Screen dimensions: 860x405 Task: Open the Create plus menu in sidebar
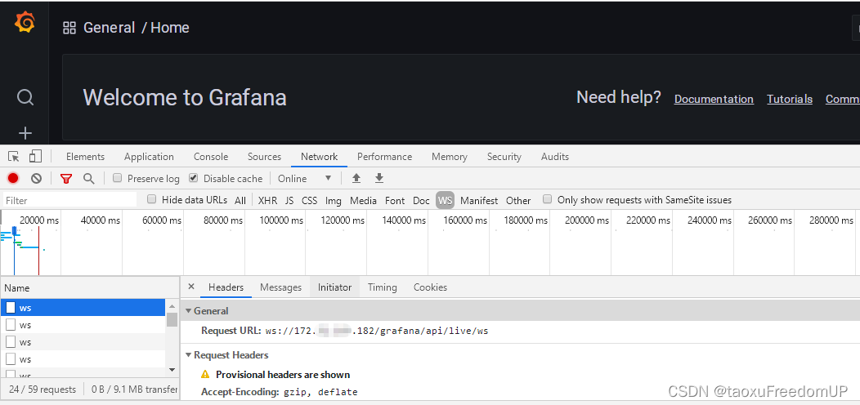pyautogui.click(x=25, y=133)
